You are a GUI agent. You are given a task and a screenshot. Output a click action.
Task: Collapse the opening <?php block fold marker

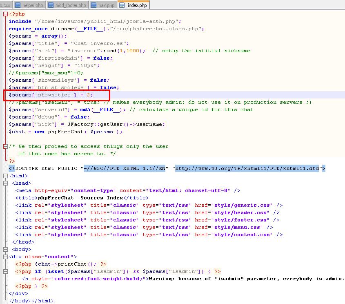(x=5, y=14)
